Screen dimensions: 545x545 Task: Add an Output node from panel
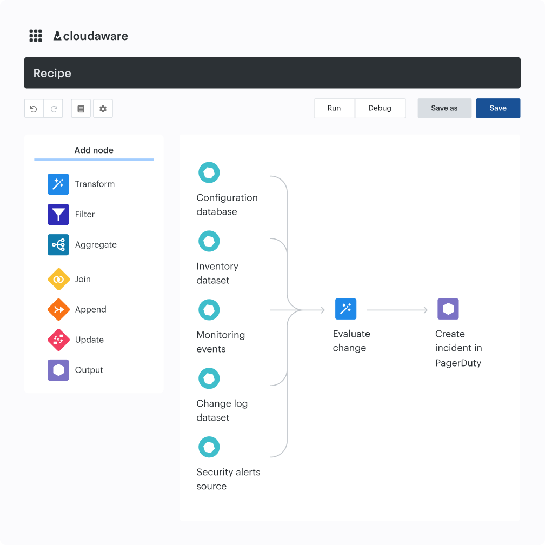click(58, 370)
